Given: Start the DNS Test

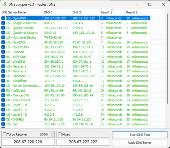Looking at the screenshot, I should pyautogui.click(x=140, y=135).
